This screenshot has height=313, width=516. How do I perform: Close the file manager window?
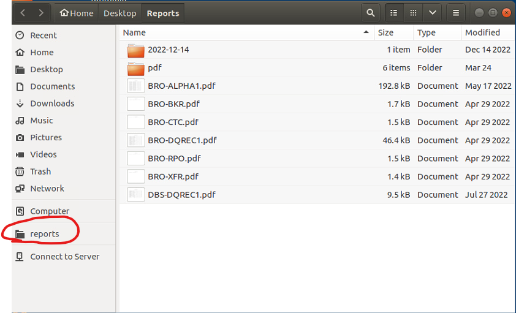coord(506,13)
